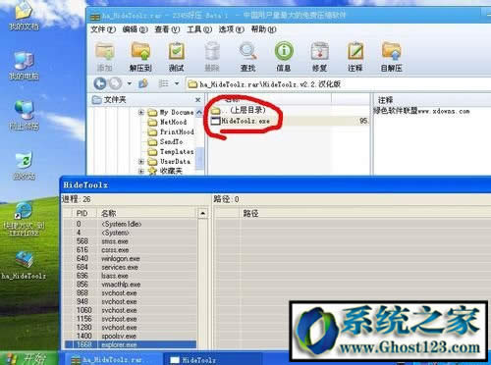491x365 pixels.
Task: Click the Up one level folder icon
Action: [143, 83]
